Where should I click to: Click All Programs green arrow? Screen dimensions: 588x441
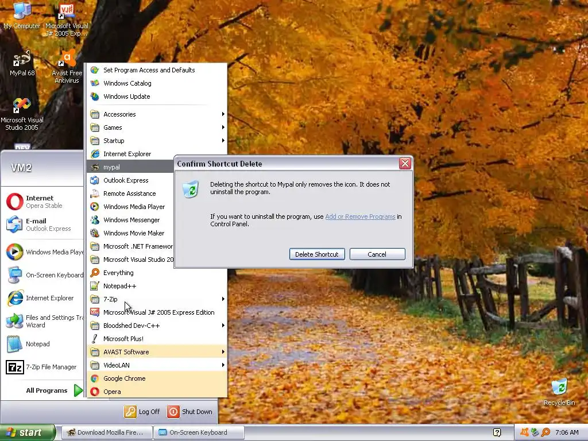[78, 390]
